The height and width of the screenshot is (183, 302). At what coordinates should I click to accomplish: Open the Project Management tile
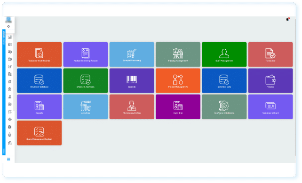178,81
